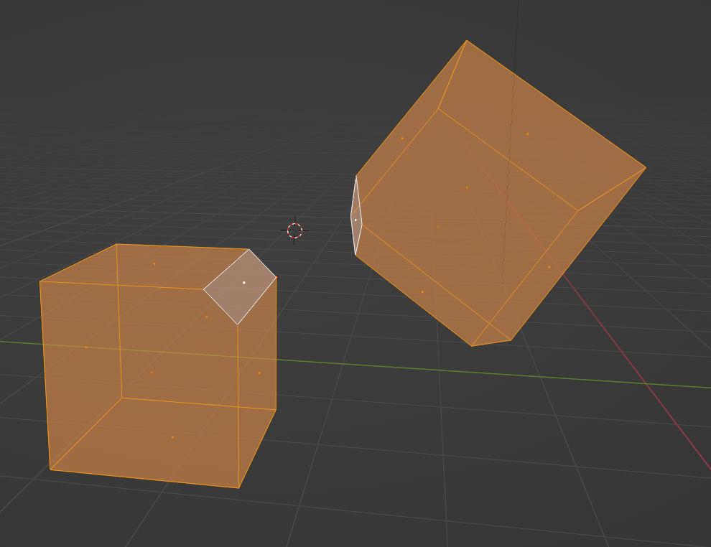Screen dimensions: 711x547
Task: Click the bottom face center dot of the left cube
Action: click(x=173, y=437)
